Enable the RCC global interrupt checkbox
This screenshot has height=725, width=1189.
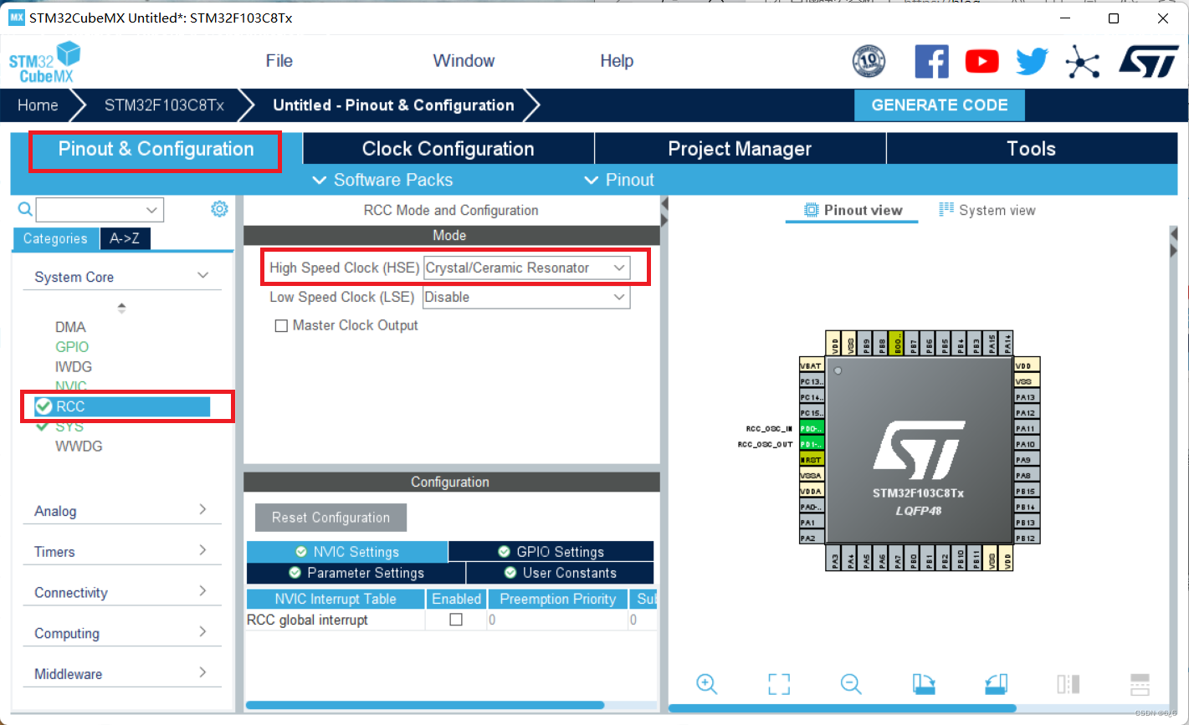456,620
